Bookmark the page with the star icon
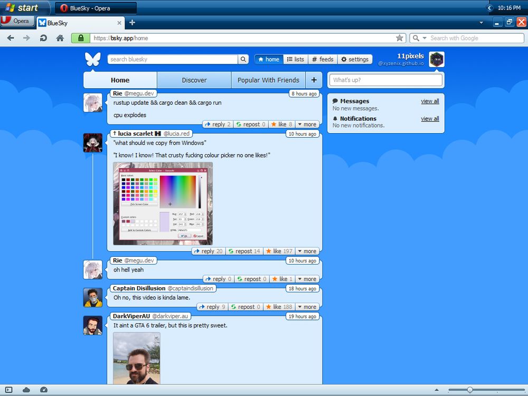The image size is (528, 396). click(x=399, y=38)
